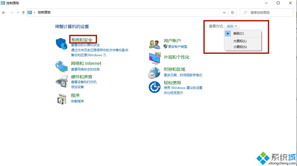
Task: Open the Ease of Access icon
Action: pos(155,87)
